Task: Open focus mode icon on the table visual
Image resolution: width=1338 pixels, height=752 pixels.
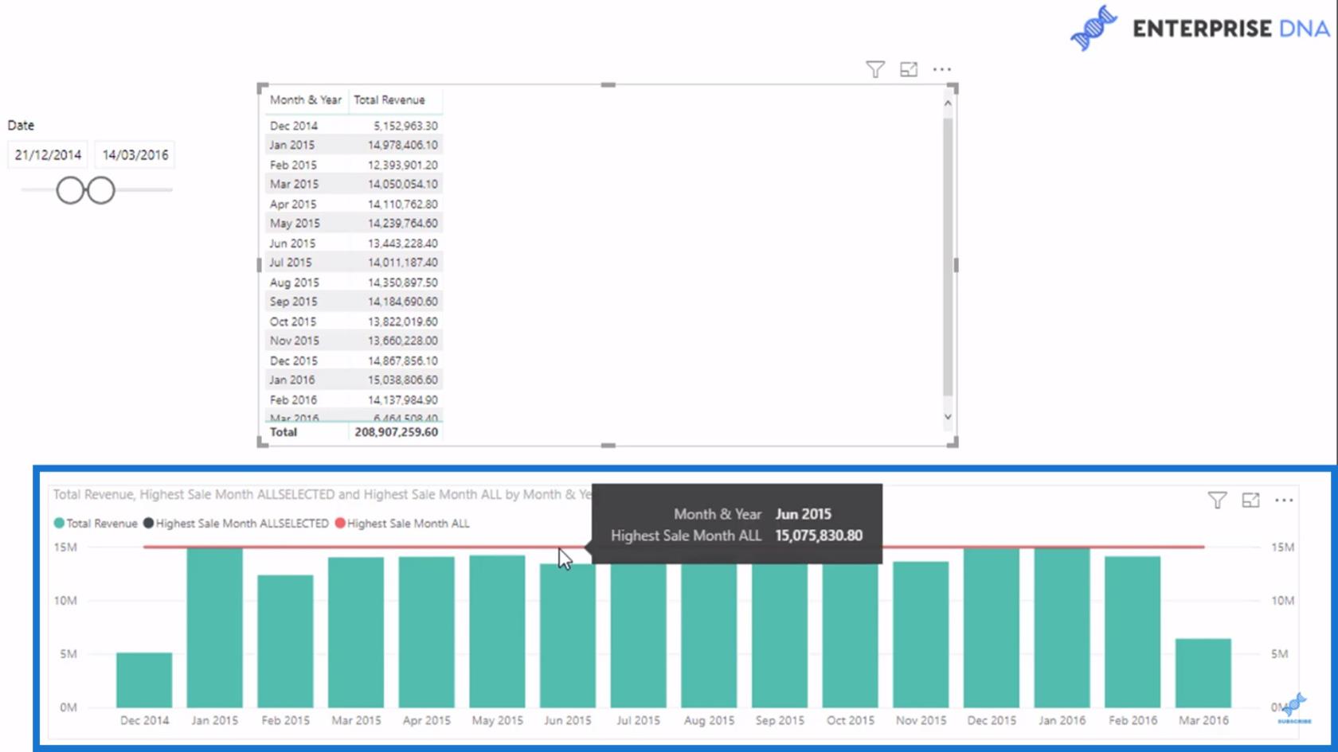Action: click(x=909, y=70)
